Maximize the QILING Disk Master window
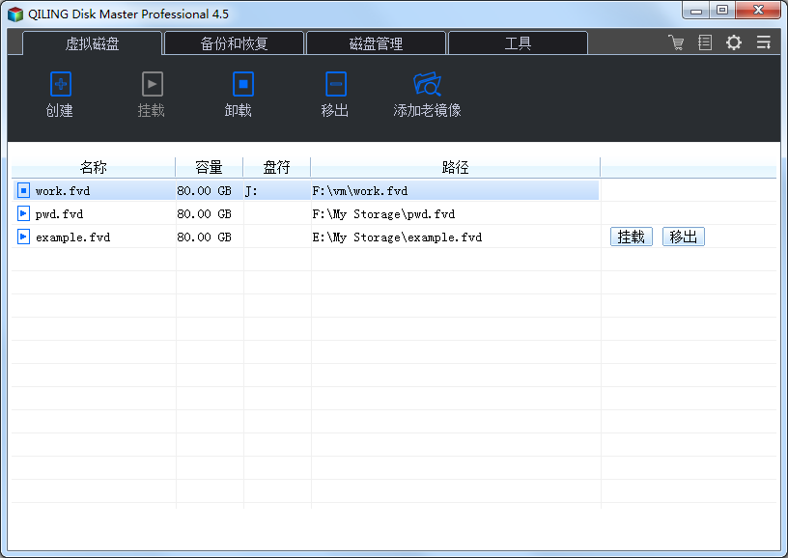Screen dimensions: 788x558 722,10
